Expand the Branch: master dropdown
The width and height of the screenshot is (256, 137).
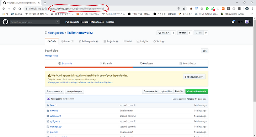click(x=54, y=91)
